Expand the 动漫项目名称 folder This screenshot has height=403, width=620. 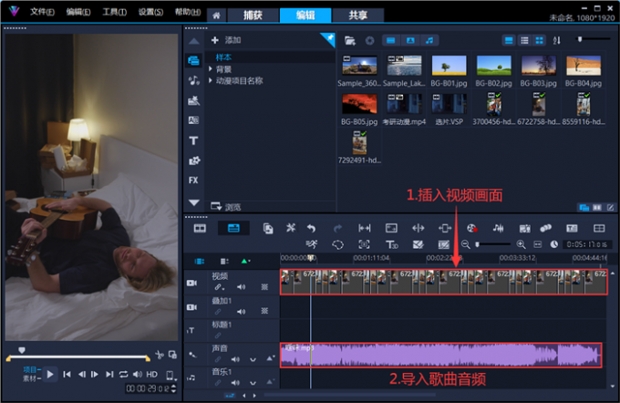point(211,80)
